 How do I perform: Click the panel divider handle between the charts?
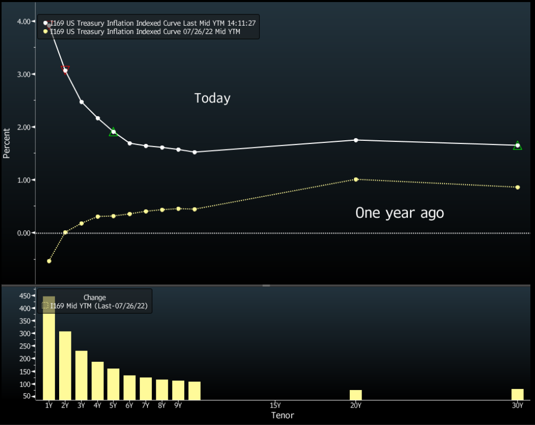click(x=266, y=285)
